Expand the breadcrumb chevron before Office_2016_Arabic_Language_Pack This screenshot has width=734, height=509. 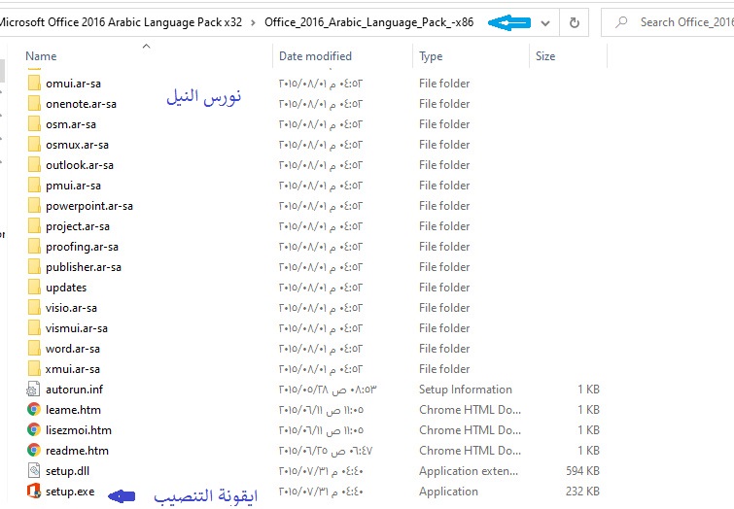pyautogui.click(x=254, y=21)
